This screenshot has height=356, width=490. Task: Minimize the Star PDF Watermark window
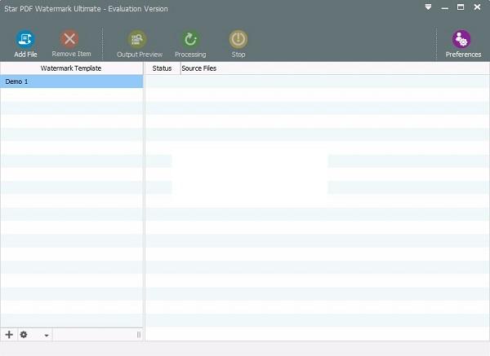coord(445,7)
